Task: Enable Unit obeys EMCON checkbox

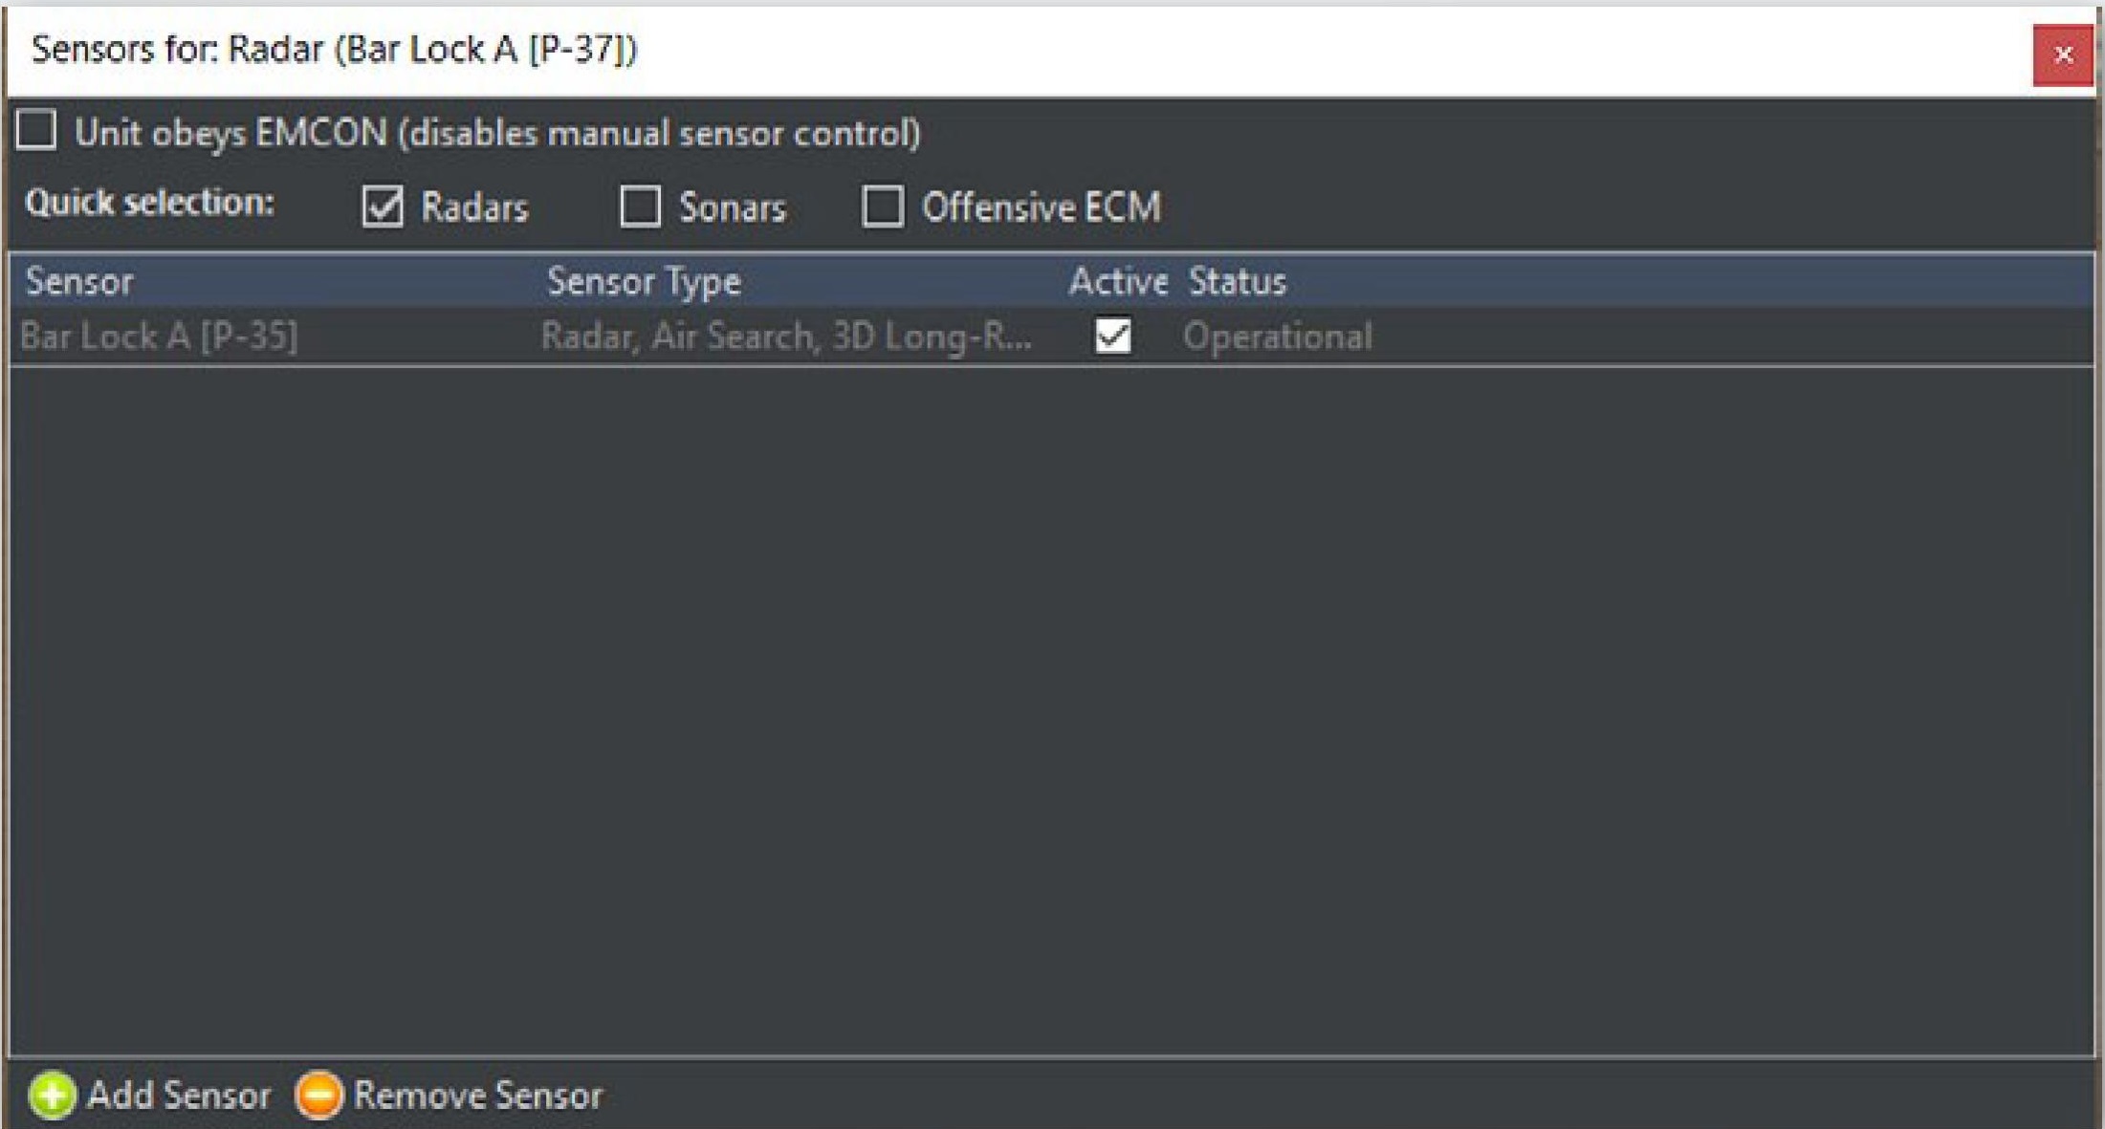Action: pyautogui.click(x=36, y=130)
